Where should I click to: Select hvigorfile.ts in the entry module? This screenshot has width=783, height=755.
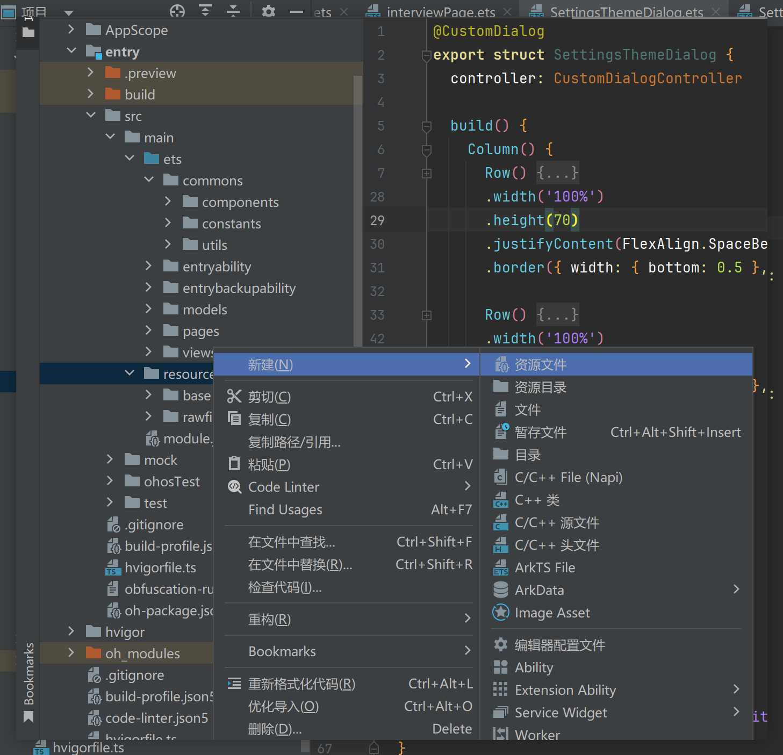click(x=160, y=567)
